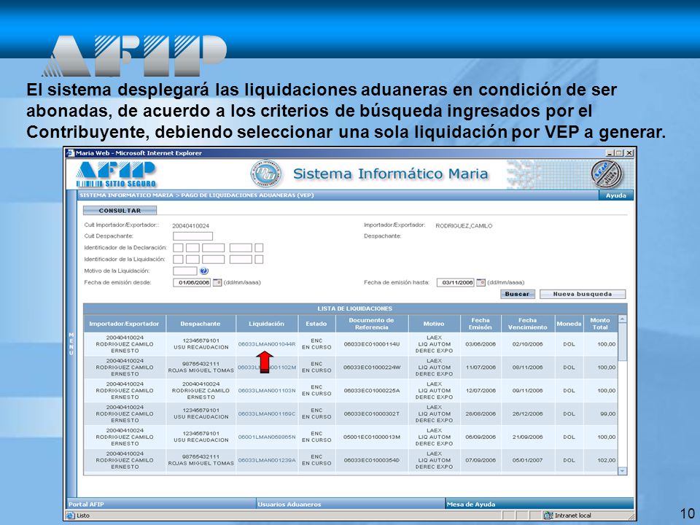This screenshot has width=700, height=525.
Task: Click emission date 03/06/2006
Action: point(481,344)
